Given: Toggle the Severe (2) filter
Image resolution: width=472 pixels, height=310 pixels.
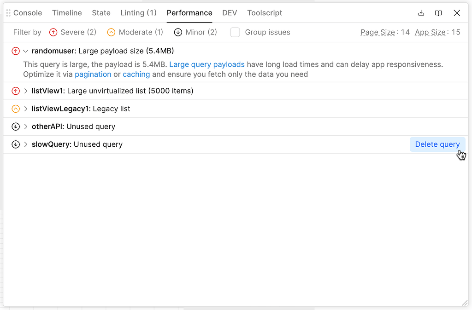Looking at the screenshot, I should pos(72,32).
